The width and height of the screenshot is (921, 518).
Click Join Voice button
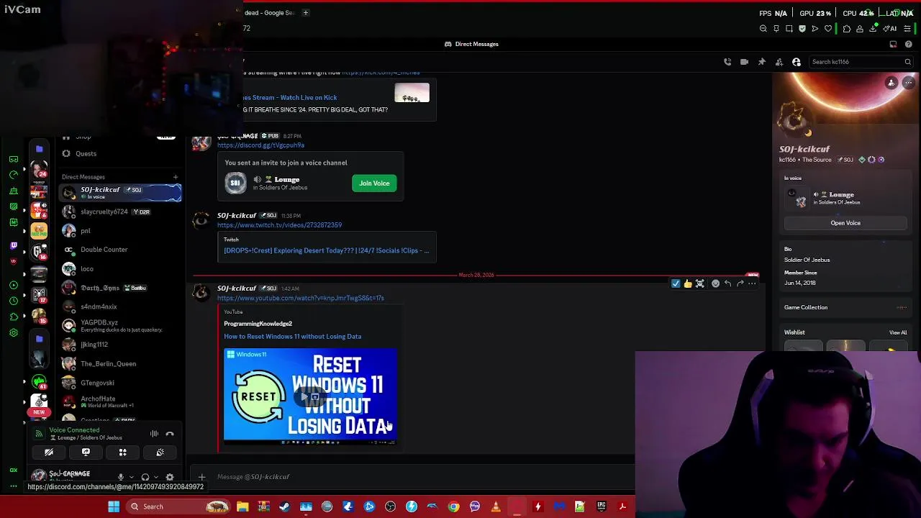tap(374, 183)
